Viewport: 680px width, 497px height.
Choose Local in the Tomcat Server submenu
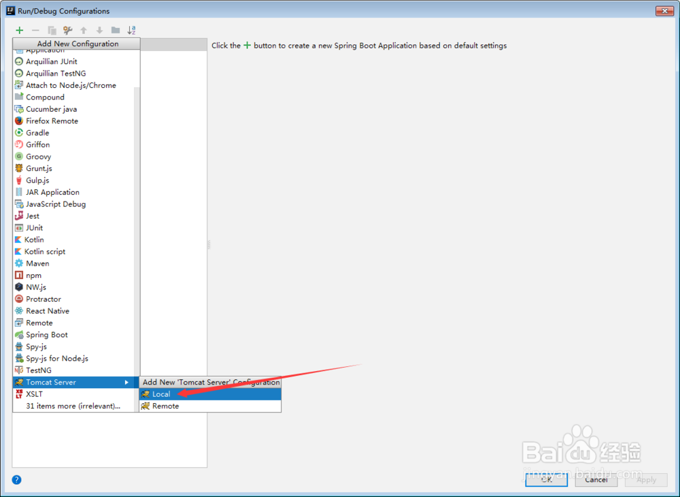tap(210, 394)
